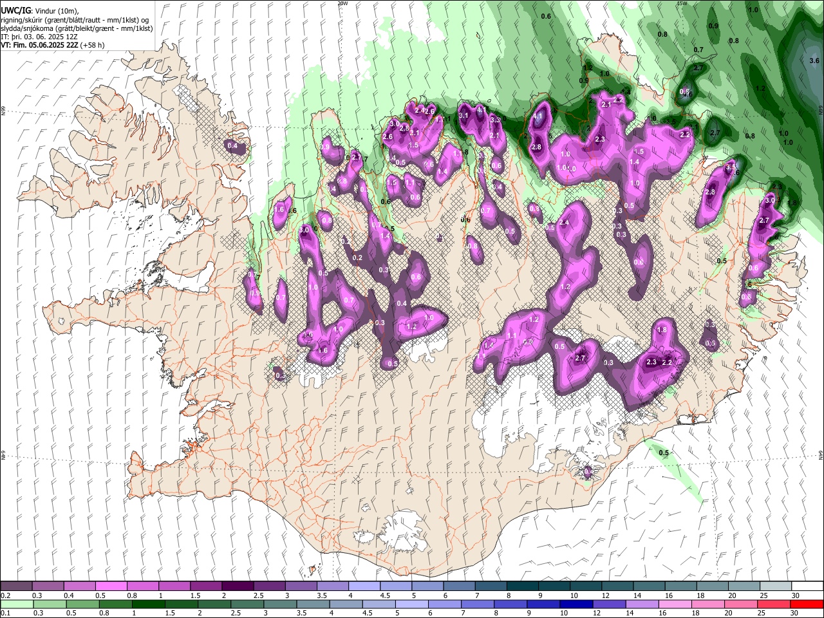Click the "slydda/snjókoma" description line
The image size is (824, 618).
point(77,28)
